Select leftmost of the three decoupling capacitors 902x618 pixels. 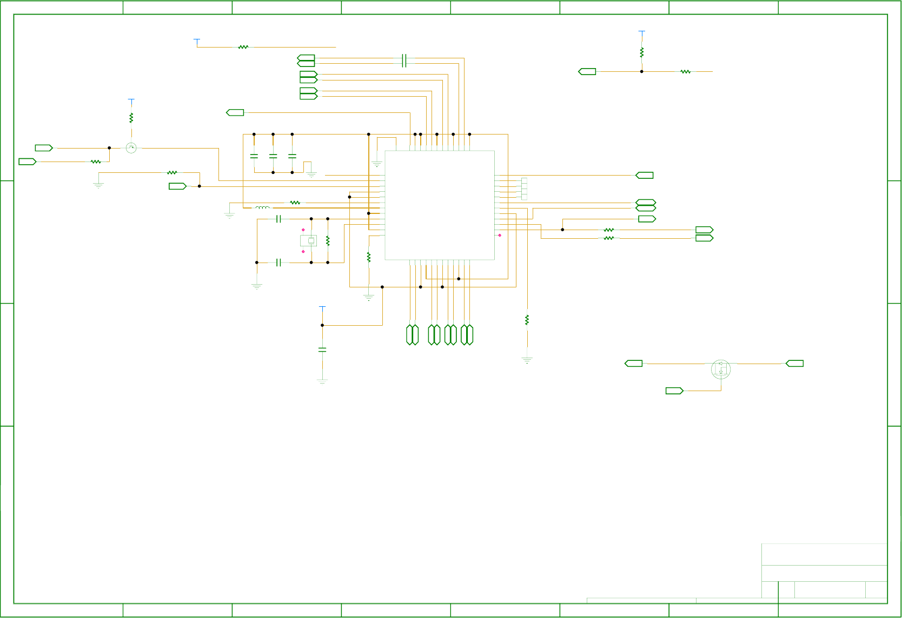click(x=254, y=156)
